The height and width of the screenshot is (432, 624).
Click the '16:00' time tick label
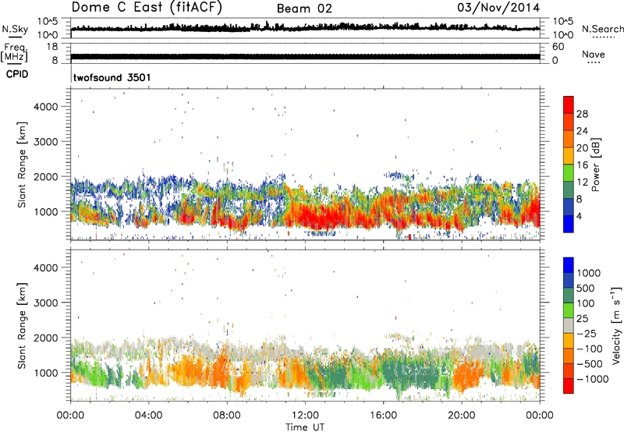pyautogui.click(x=383, y=416)
